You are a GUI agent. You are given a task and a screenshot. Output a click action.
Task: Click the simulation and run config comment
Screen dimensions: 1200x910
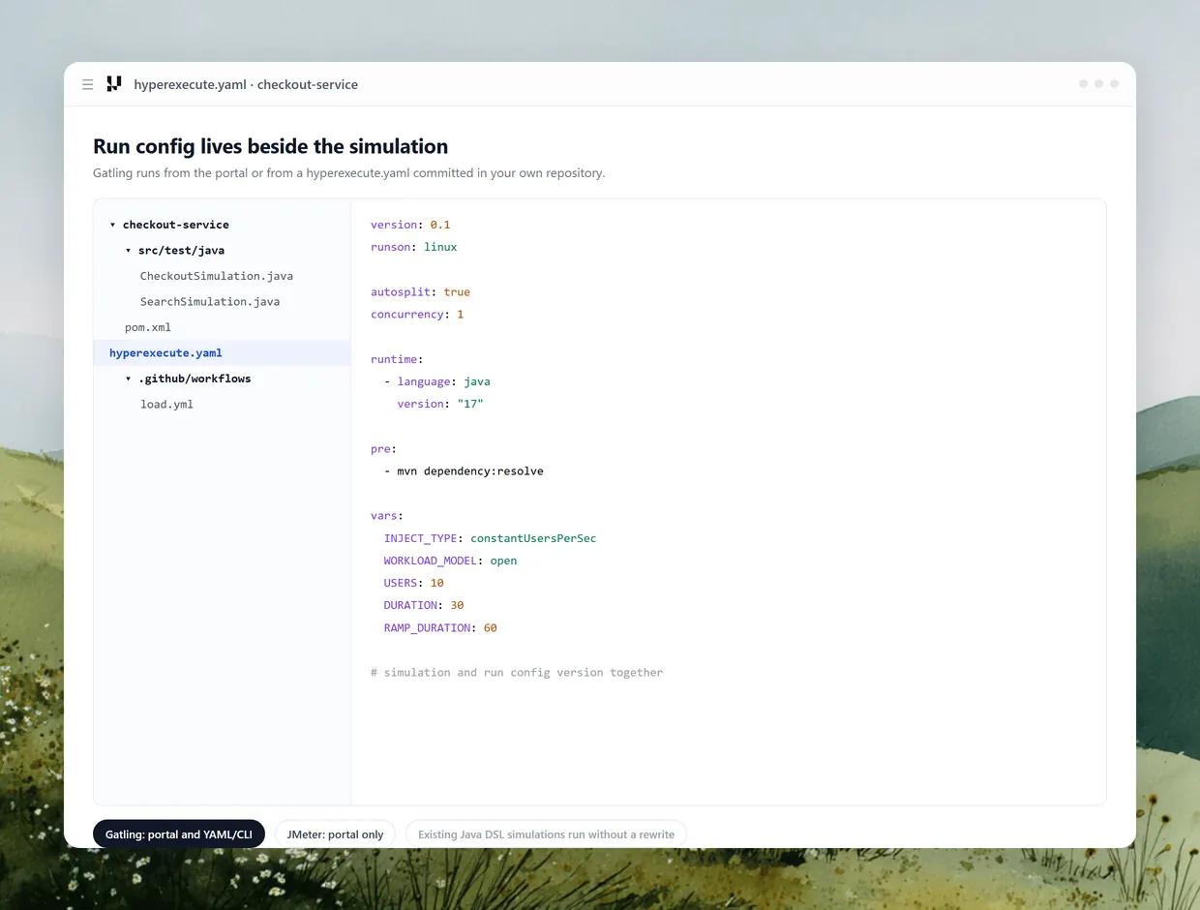click(517, 673)
